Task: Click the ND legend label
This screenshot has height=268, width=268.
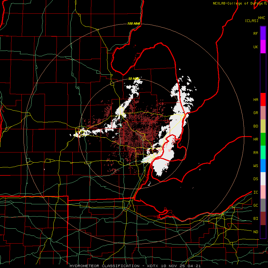Action: 255,232
